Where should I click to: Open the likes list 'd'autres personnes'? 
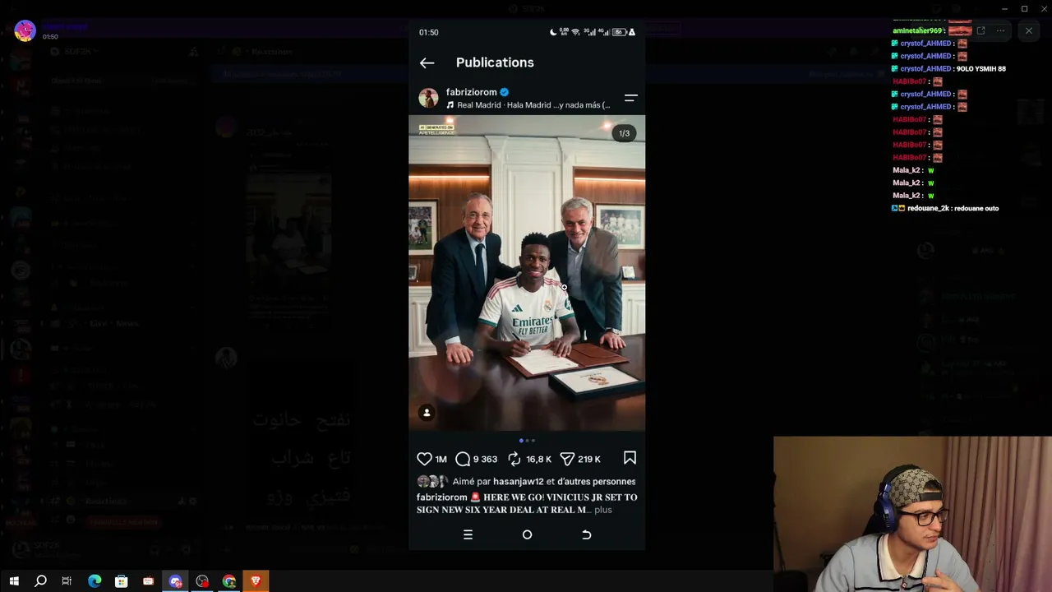597,481
